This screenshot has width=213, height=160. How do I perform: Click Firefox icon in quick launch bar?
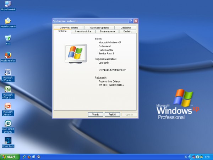[x=29, y=157]
